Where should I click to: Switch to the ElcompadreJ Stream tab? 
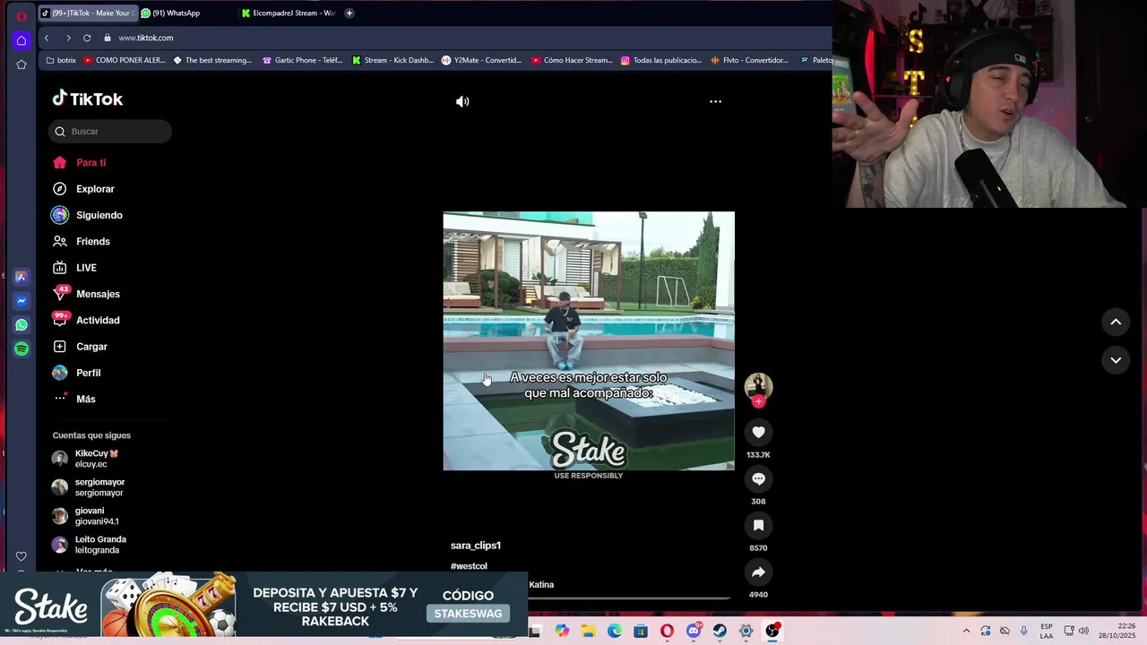(289, 13)
